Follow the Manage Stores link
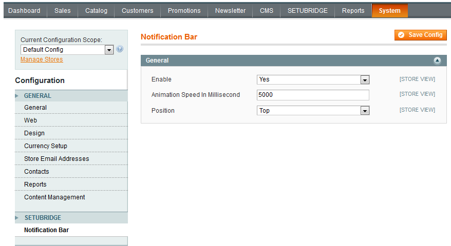The image size is (451, 246). pyautogui.click(x=42, y=59)
